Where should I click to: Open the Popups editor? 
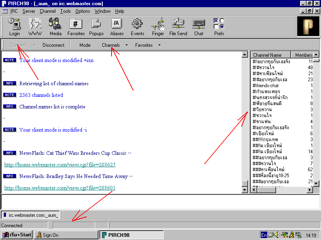(96, 26)
